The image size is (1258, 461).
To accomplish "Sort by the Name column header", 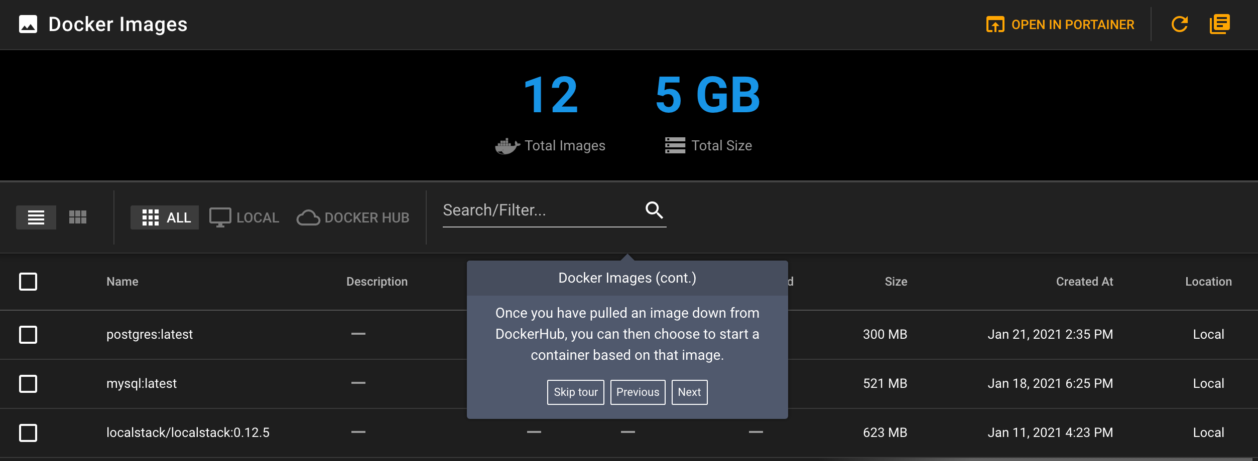I will pyautogui.click(x=122, y=282).
